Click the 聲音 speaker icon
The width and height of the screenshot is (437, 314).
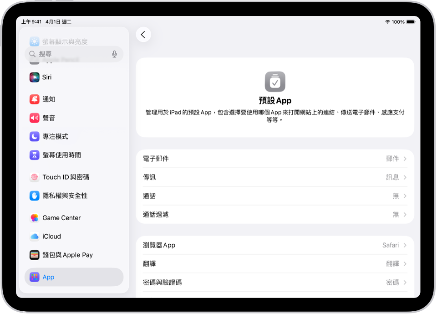(34, 118)
